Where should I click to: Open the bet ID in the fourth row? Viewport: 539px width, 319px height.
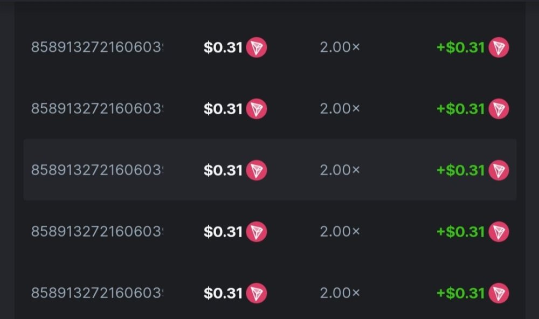point(97,232)
